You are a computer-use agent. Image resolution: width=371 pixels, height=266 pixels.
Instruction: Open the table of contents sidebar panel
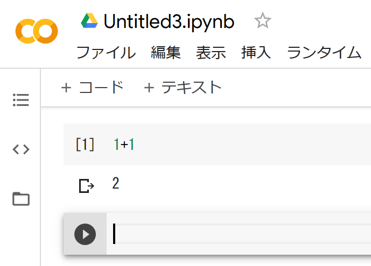tap(20, 100)
